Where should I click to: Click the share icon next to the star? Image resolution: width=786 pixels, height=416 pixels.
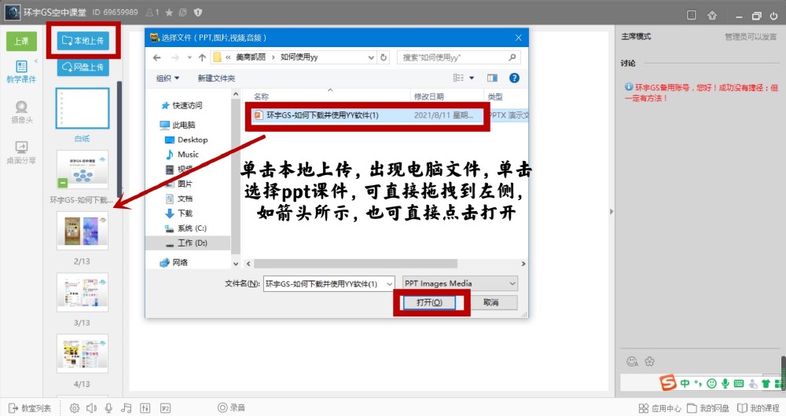pos(183,13)
